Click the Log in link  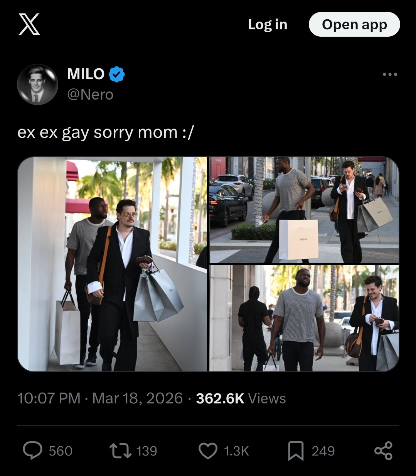(268, 24)
